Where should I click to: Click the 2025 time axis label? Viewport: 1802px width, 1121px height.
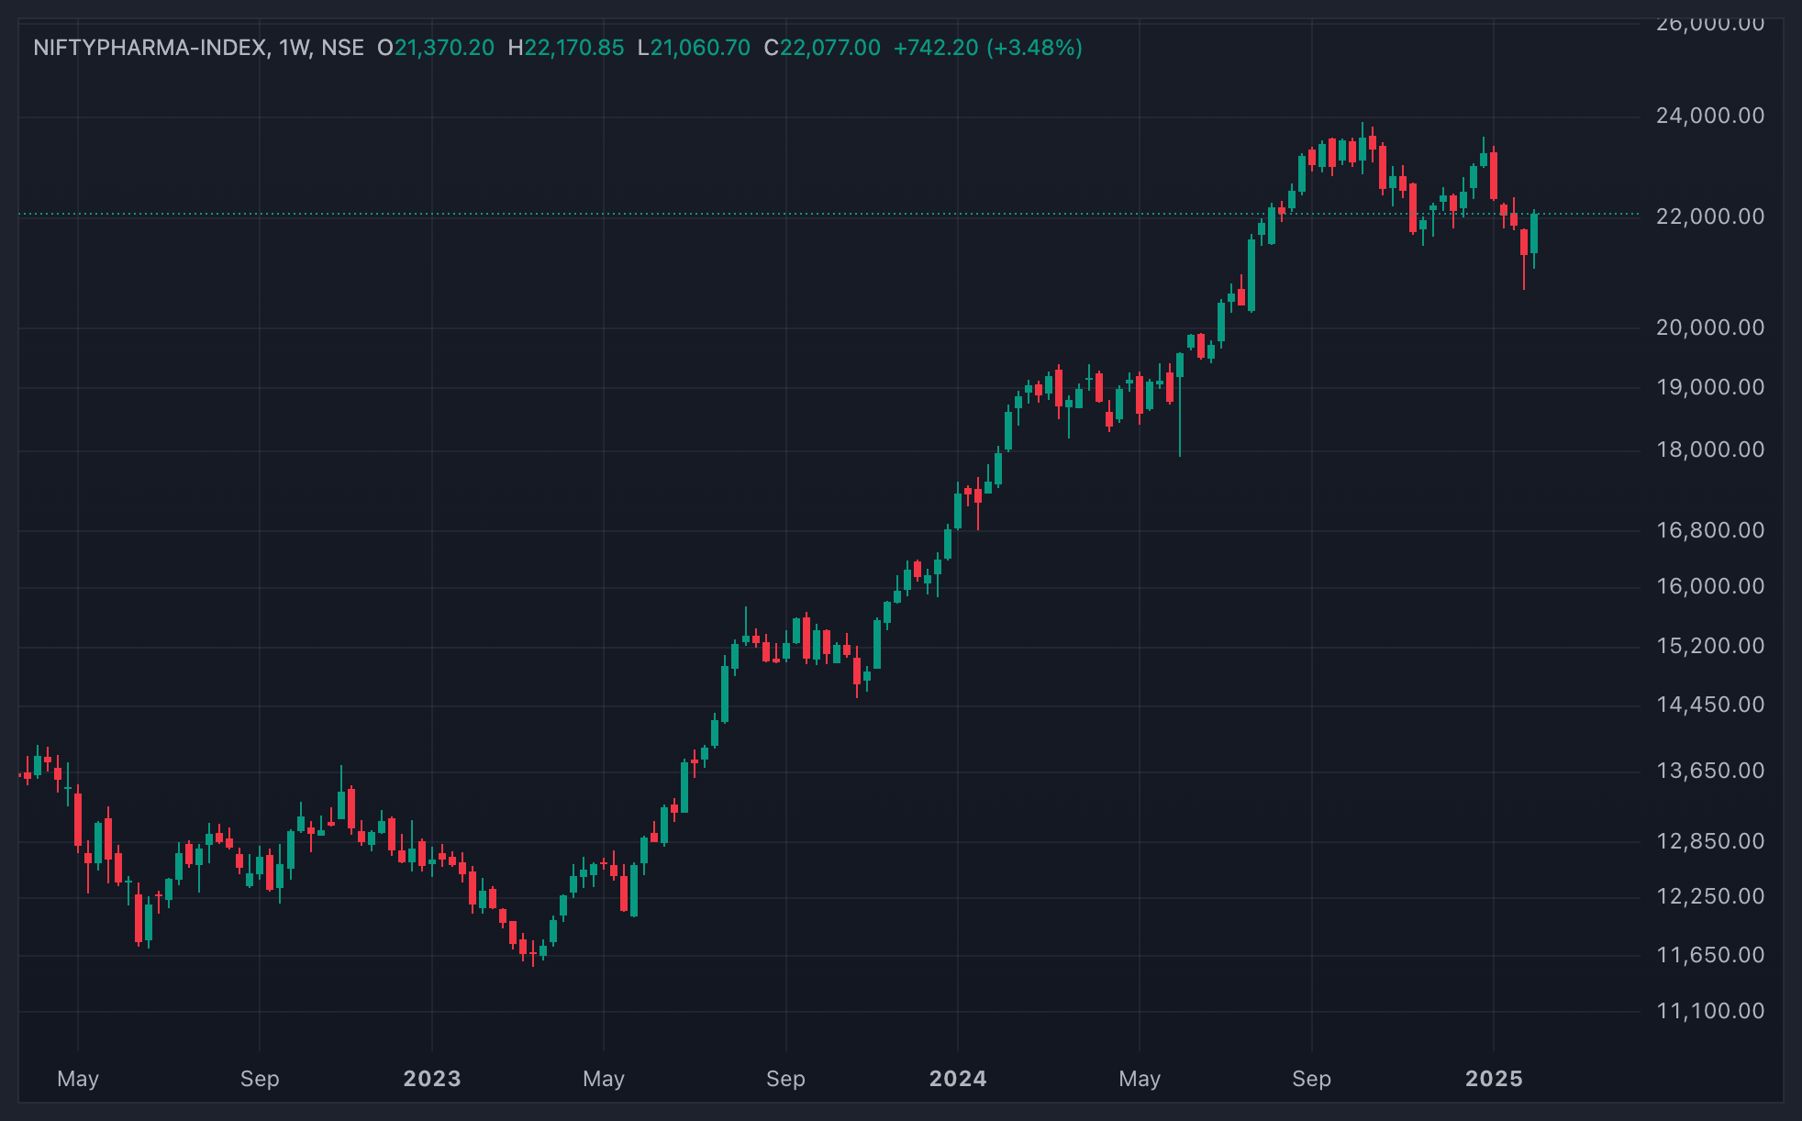pyautogui.click(x=1494, y=1079)
